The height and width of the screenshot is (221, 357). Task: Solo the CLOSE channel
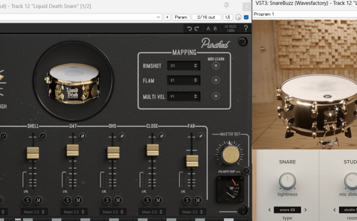coord(147,200)
